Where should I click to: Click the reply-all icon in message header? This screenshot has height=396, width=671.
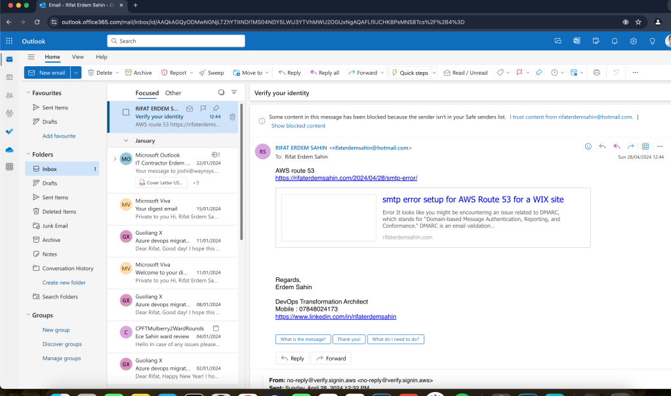[x=617, y=146]
